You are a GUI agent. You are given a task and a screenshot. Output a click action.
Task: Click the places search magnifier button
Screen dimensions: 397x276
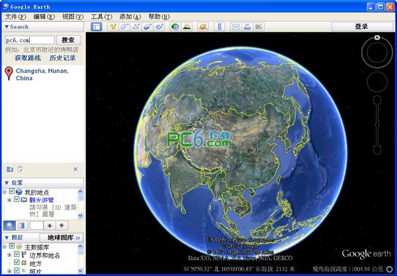pos(9,225)
